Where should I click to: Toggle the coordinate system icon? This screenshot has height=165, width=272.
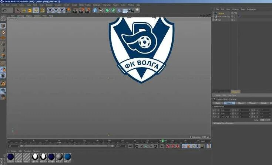pyautogui.click(x=68, y=10)
